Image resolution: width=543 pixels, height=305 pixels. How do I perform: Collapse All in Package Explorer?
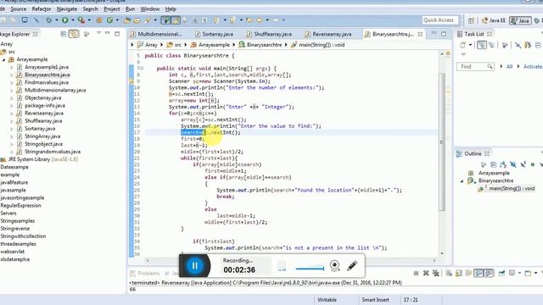click(x=64, y=34)
